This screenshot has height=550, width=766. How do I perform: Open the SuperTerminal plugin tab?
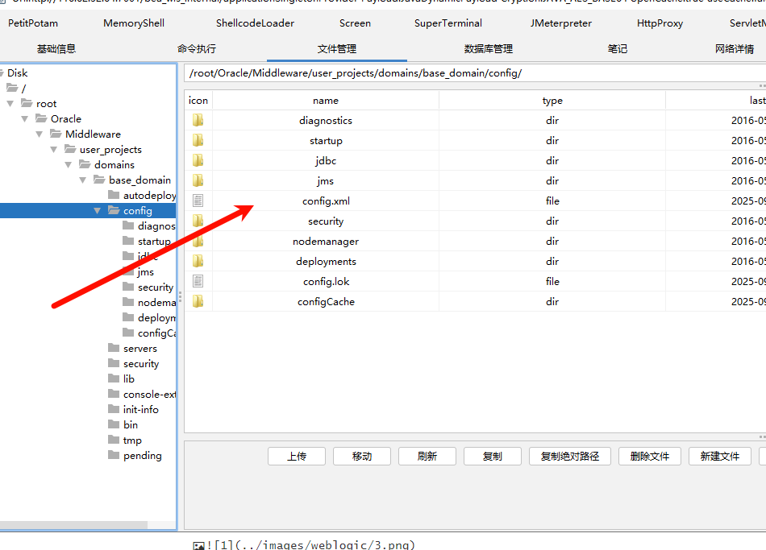point(448,23)
